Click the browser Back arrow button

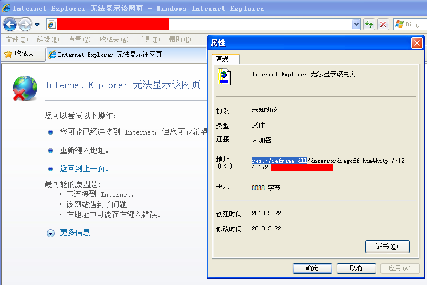click(x=10, y=24)
